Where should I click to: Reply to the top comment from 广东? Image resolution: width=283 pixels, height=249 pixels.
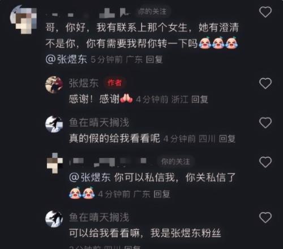(154, 59)
